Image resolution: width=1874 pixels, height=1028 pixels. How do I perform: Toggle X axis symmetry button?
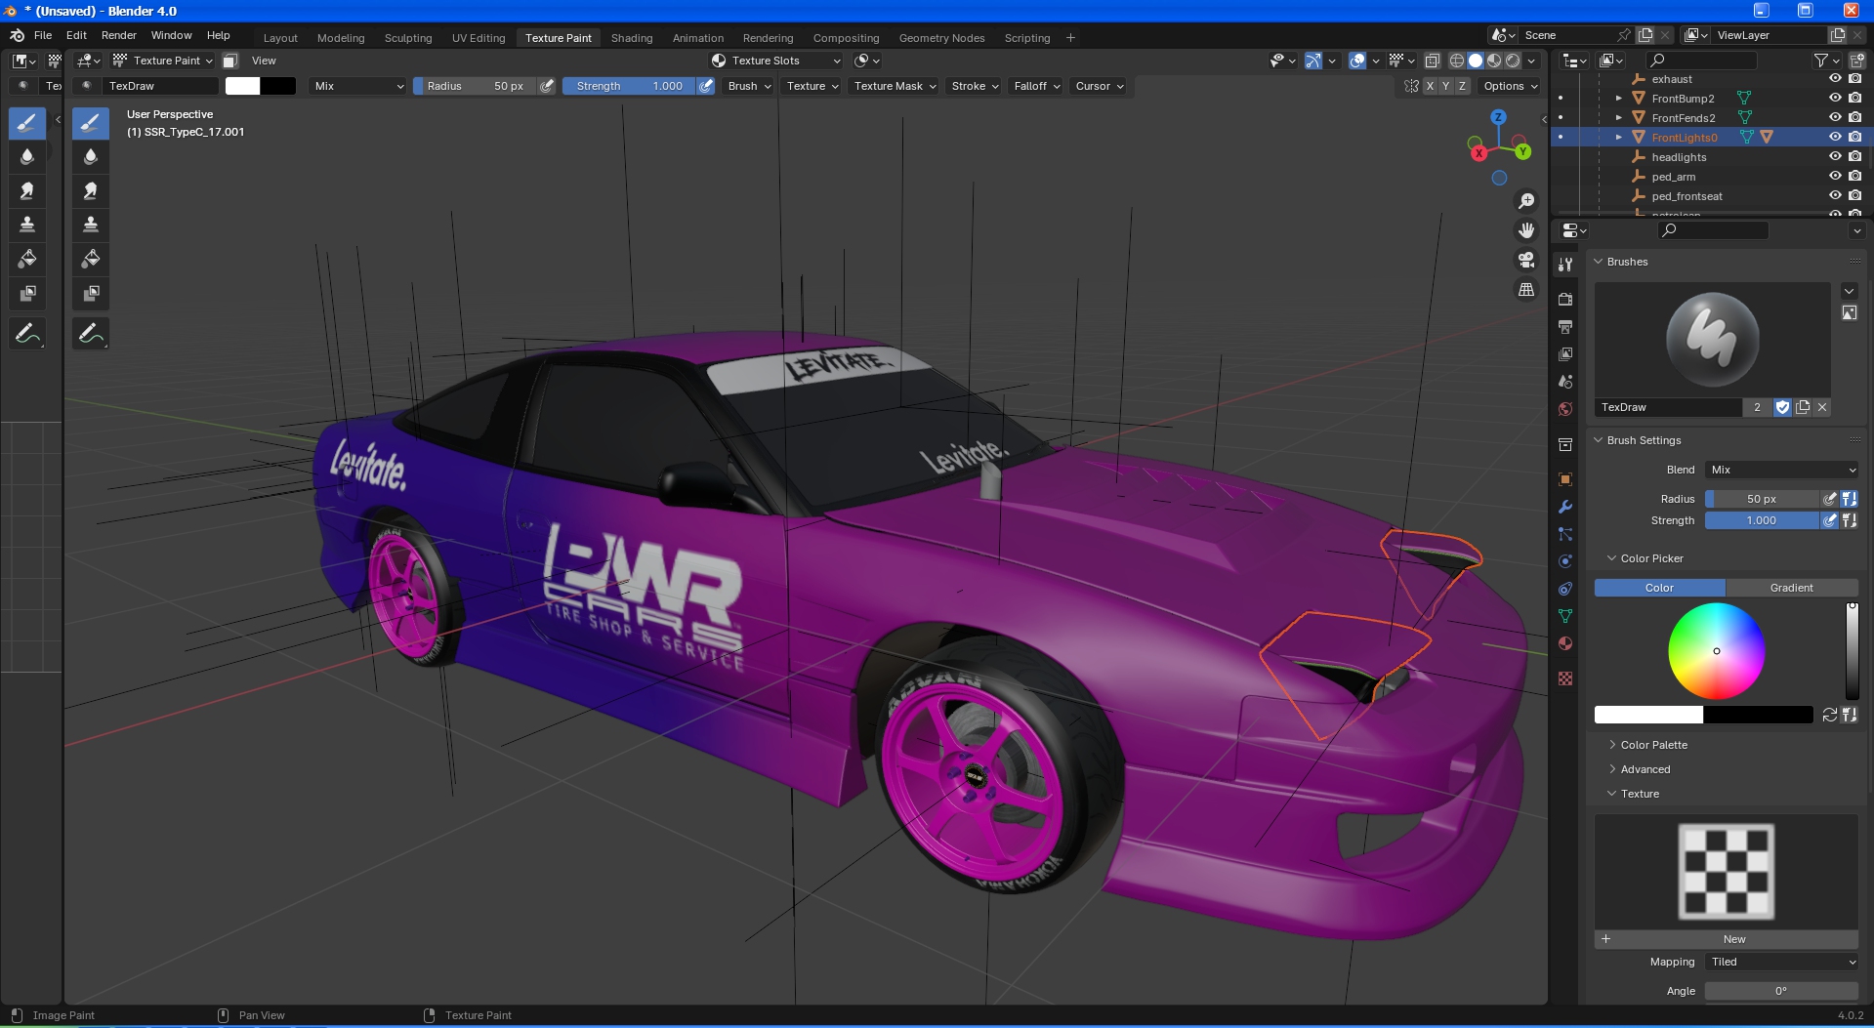pos(1430,86)
